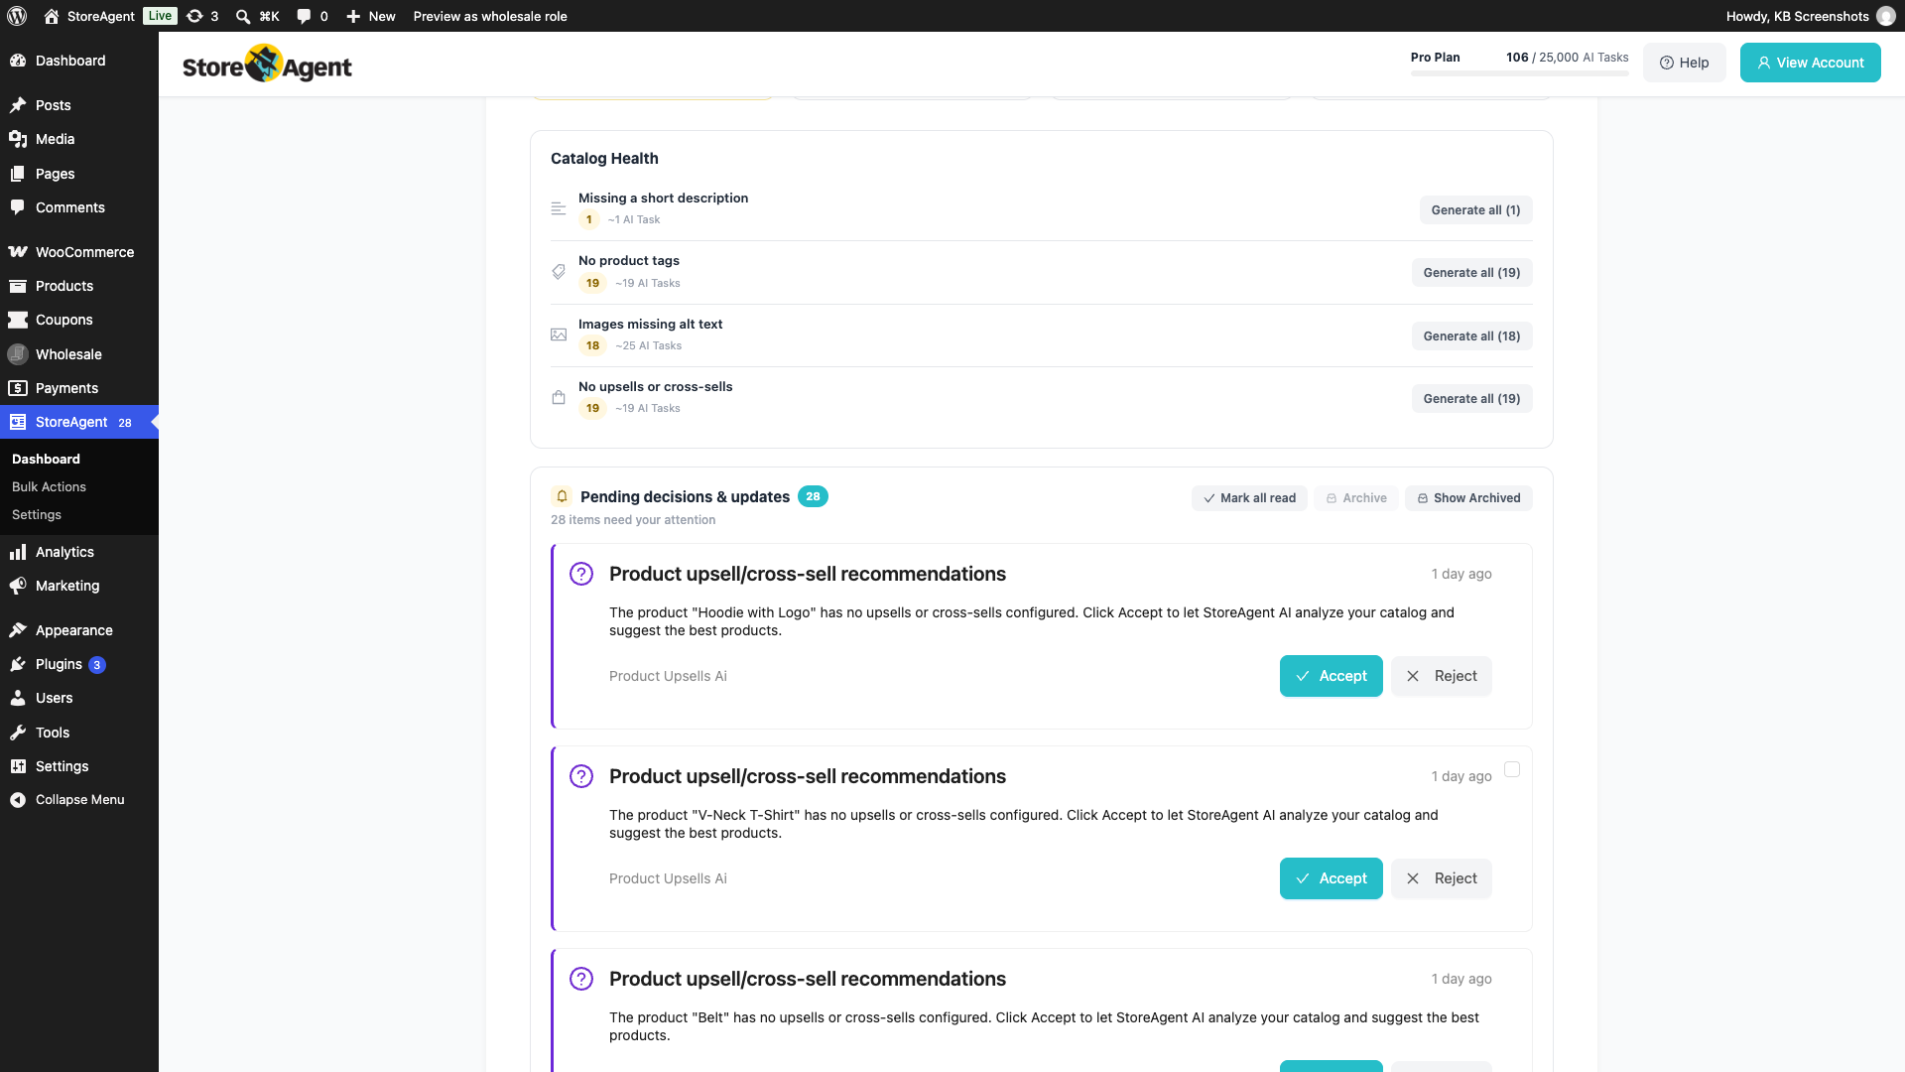The height and width of the screenshot is (1072, 1905).
Task: Click the StoreAgent logo in header
Action: coord(267,65)
